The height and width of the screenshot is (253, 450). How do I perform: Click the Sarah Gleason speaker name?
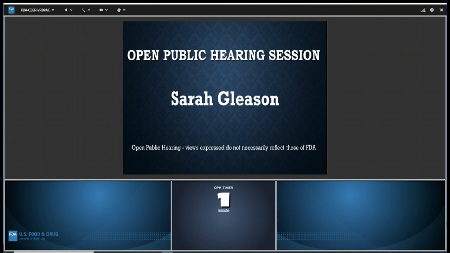(x=225, y=99)
